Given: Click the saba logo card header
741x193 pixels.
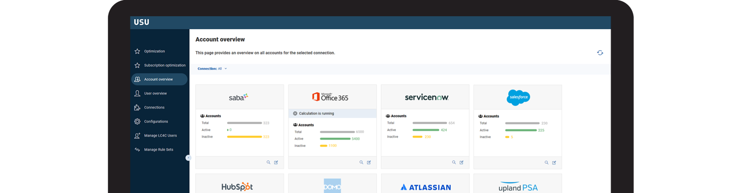Looking at the screenshot, I should pos(240,97).
